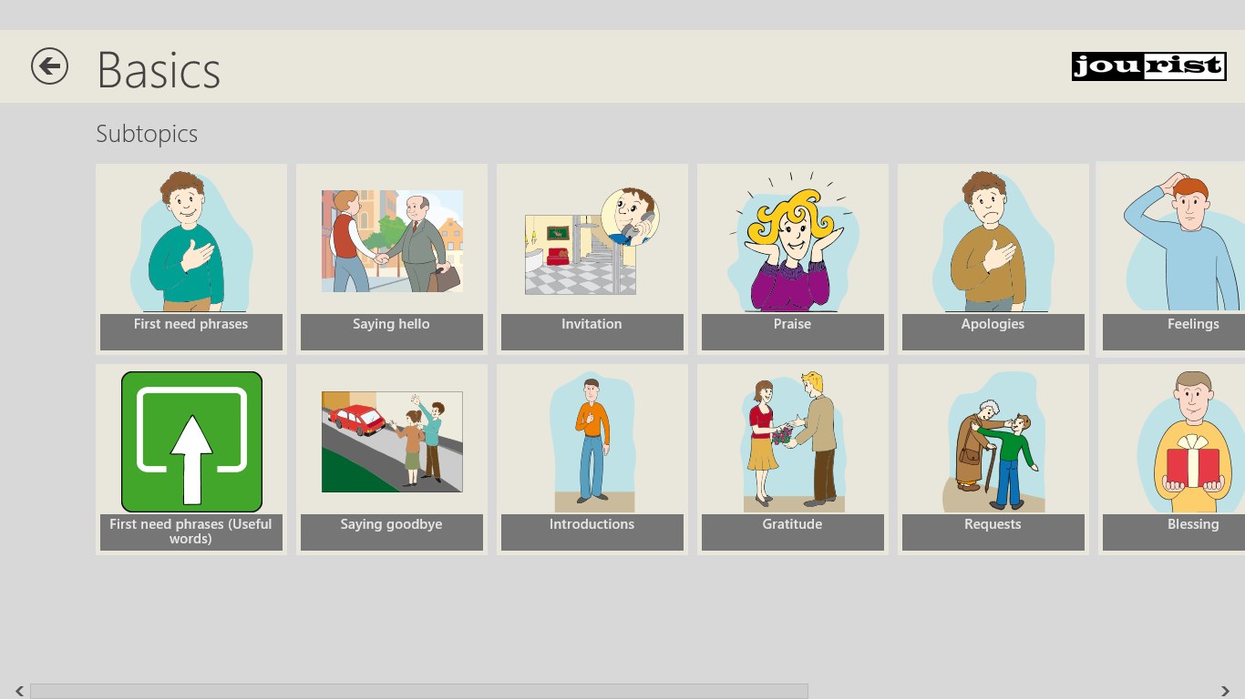The width and height of the screenshot is (1245, 699).
Task: Click the green upload arrow Useful words icon
Action: pos(191,441)
